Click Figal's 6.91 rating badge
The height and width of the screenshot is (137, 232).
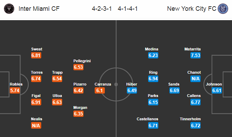(36, 102)
